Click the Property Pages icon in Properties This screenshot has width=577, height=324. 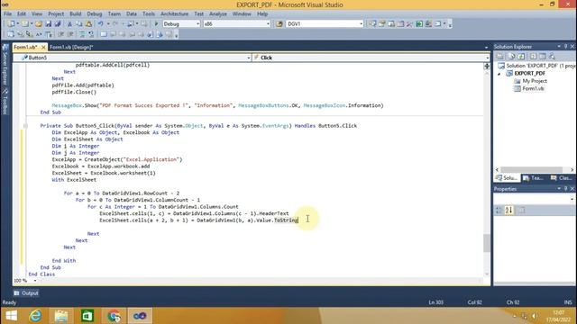pos(522,210)
